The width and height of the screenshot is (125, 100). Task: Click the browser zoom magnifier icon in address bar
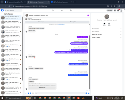111,6
